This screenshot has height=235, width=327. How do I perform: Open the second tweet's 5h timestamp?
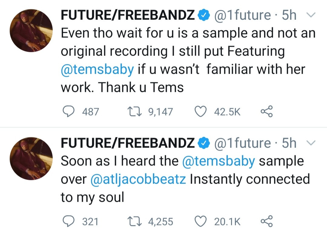[x=289, y=143]
